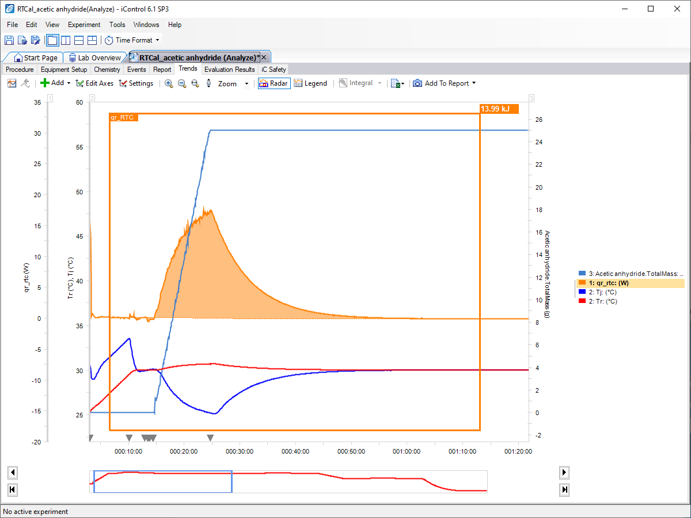Open the Zoom combo box dropdown
This screenshot has width=691, height=518.
(246, 84)
